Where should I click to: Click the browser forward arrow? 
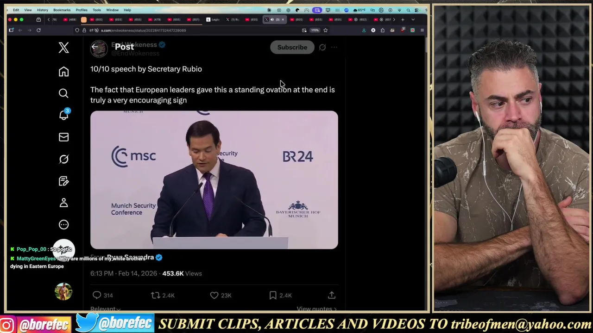tap(29, 30)
